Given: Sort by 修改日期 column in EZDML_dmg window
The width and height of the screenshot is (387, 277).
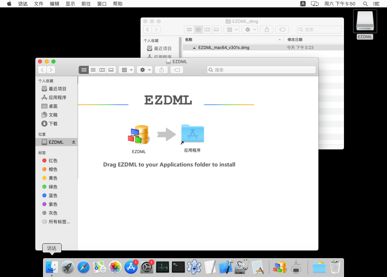Looking at the screenshot, I should click(x=314, y=40).
